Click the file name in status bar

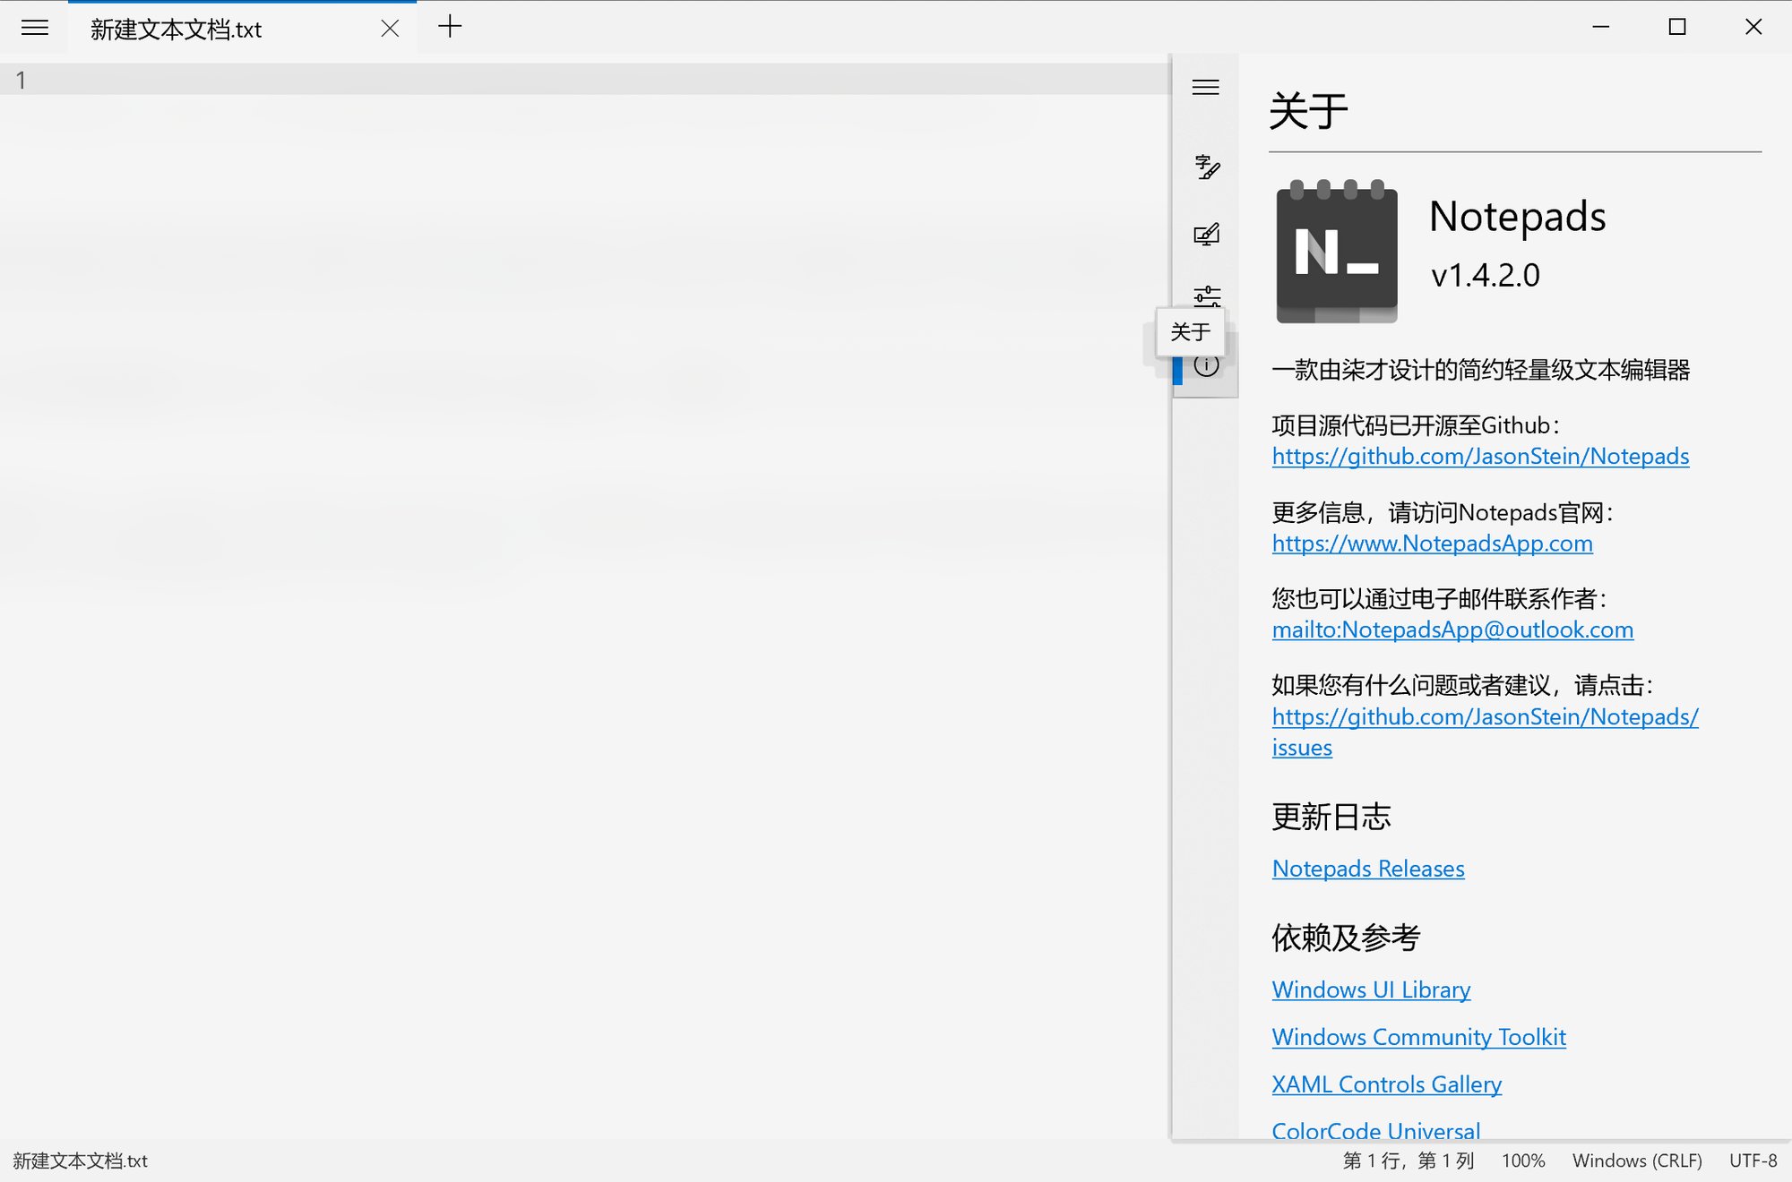pos(81,1161)
